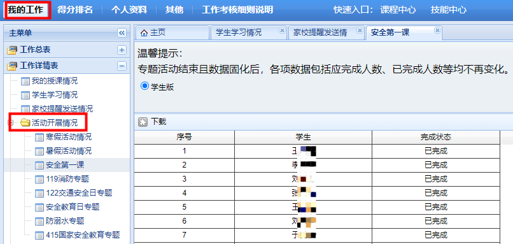The height and width of the screenshot is (244, 513).
Task: Click the home icon on 主页 tab
Action: click(144, 32)
